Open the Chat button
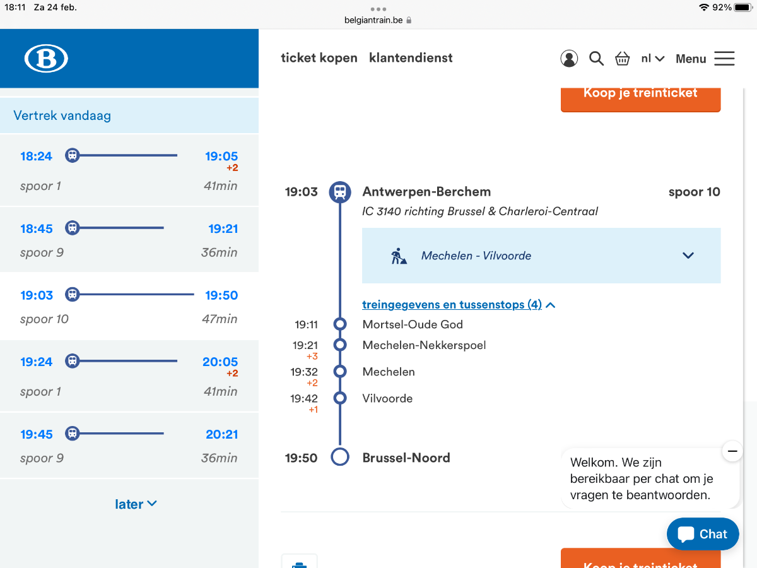This screenshot has height=568, width=757. (703, 534)
